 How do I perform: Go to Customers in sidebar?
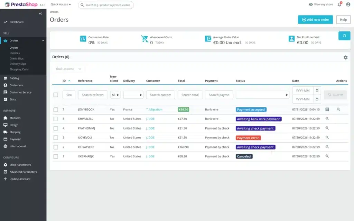pyautogui.click(x=16, y=85)
